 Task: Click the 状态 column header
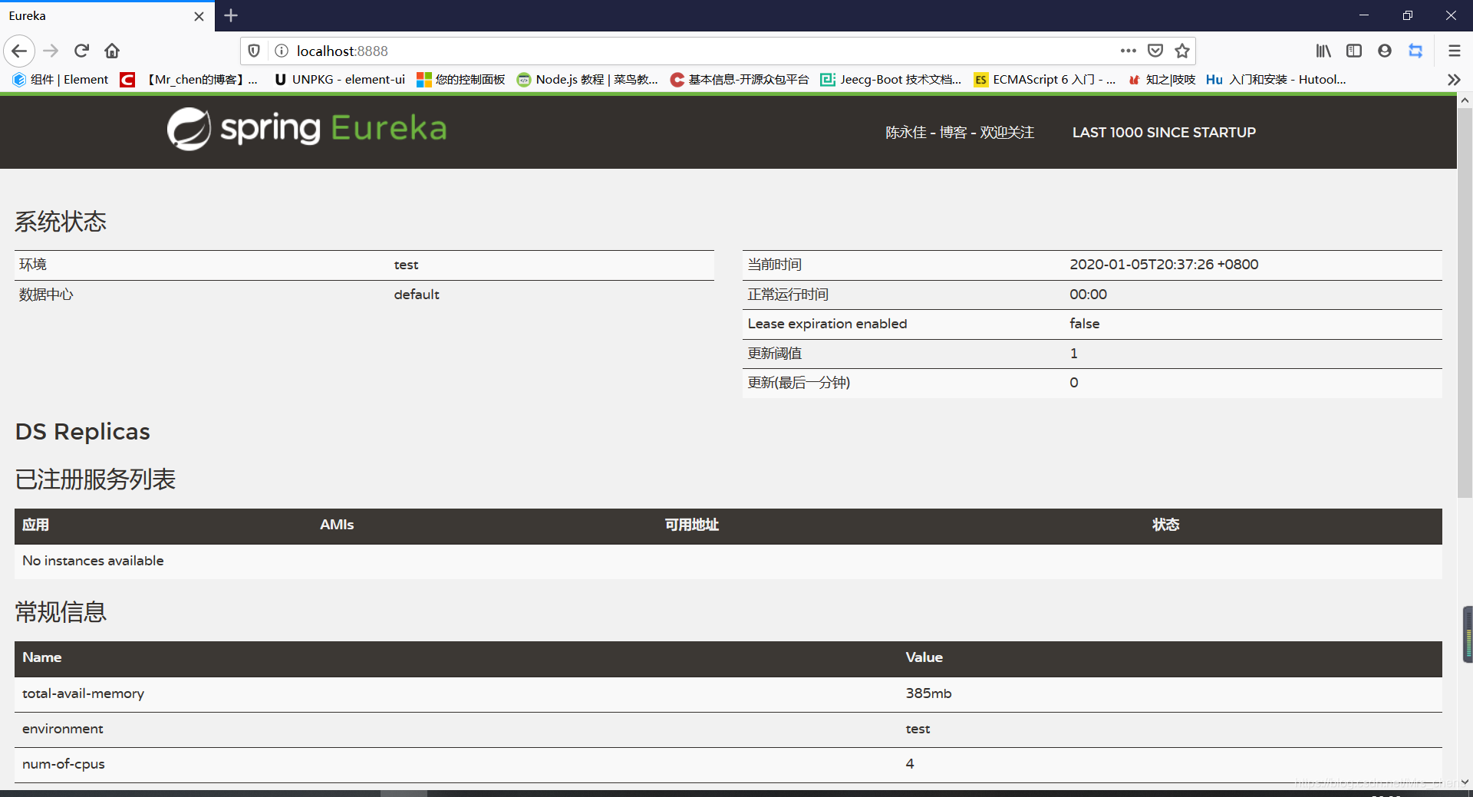tap(1165, 525)
